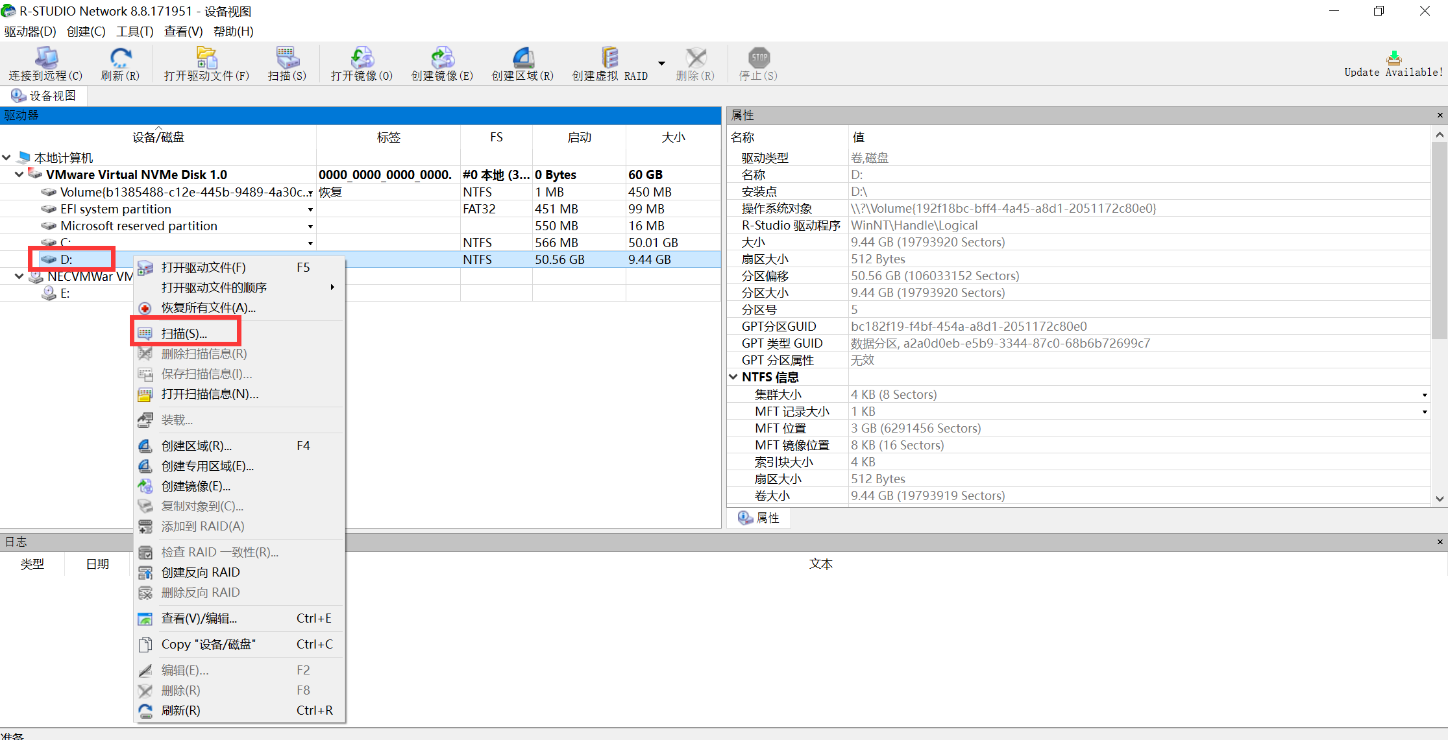Open the 集群大小 value dropdown
This screenshot has width=1448, height=740.
[1425, 395]
